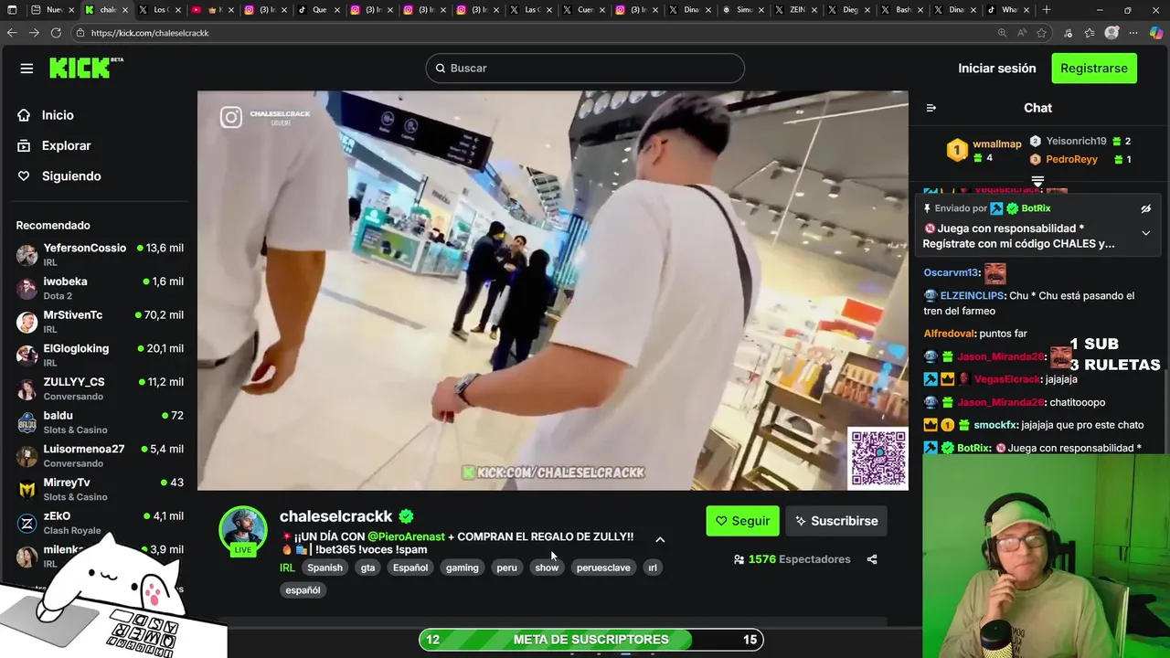Select the gaming tag
This screenshot has width=1170, height=658.
tap(463, 568)
